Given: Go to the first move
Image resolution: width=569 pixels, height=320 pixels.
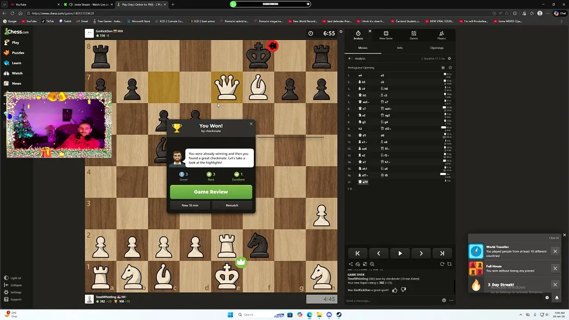Looking at the screenshot, I should [x=357, y=253].
